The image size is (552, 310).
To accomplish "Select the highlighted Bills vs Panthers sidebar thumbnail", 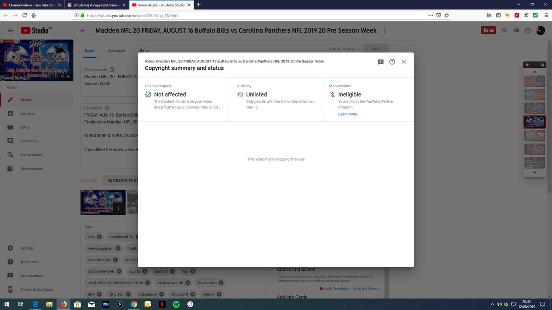I will click(535, 122).
